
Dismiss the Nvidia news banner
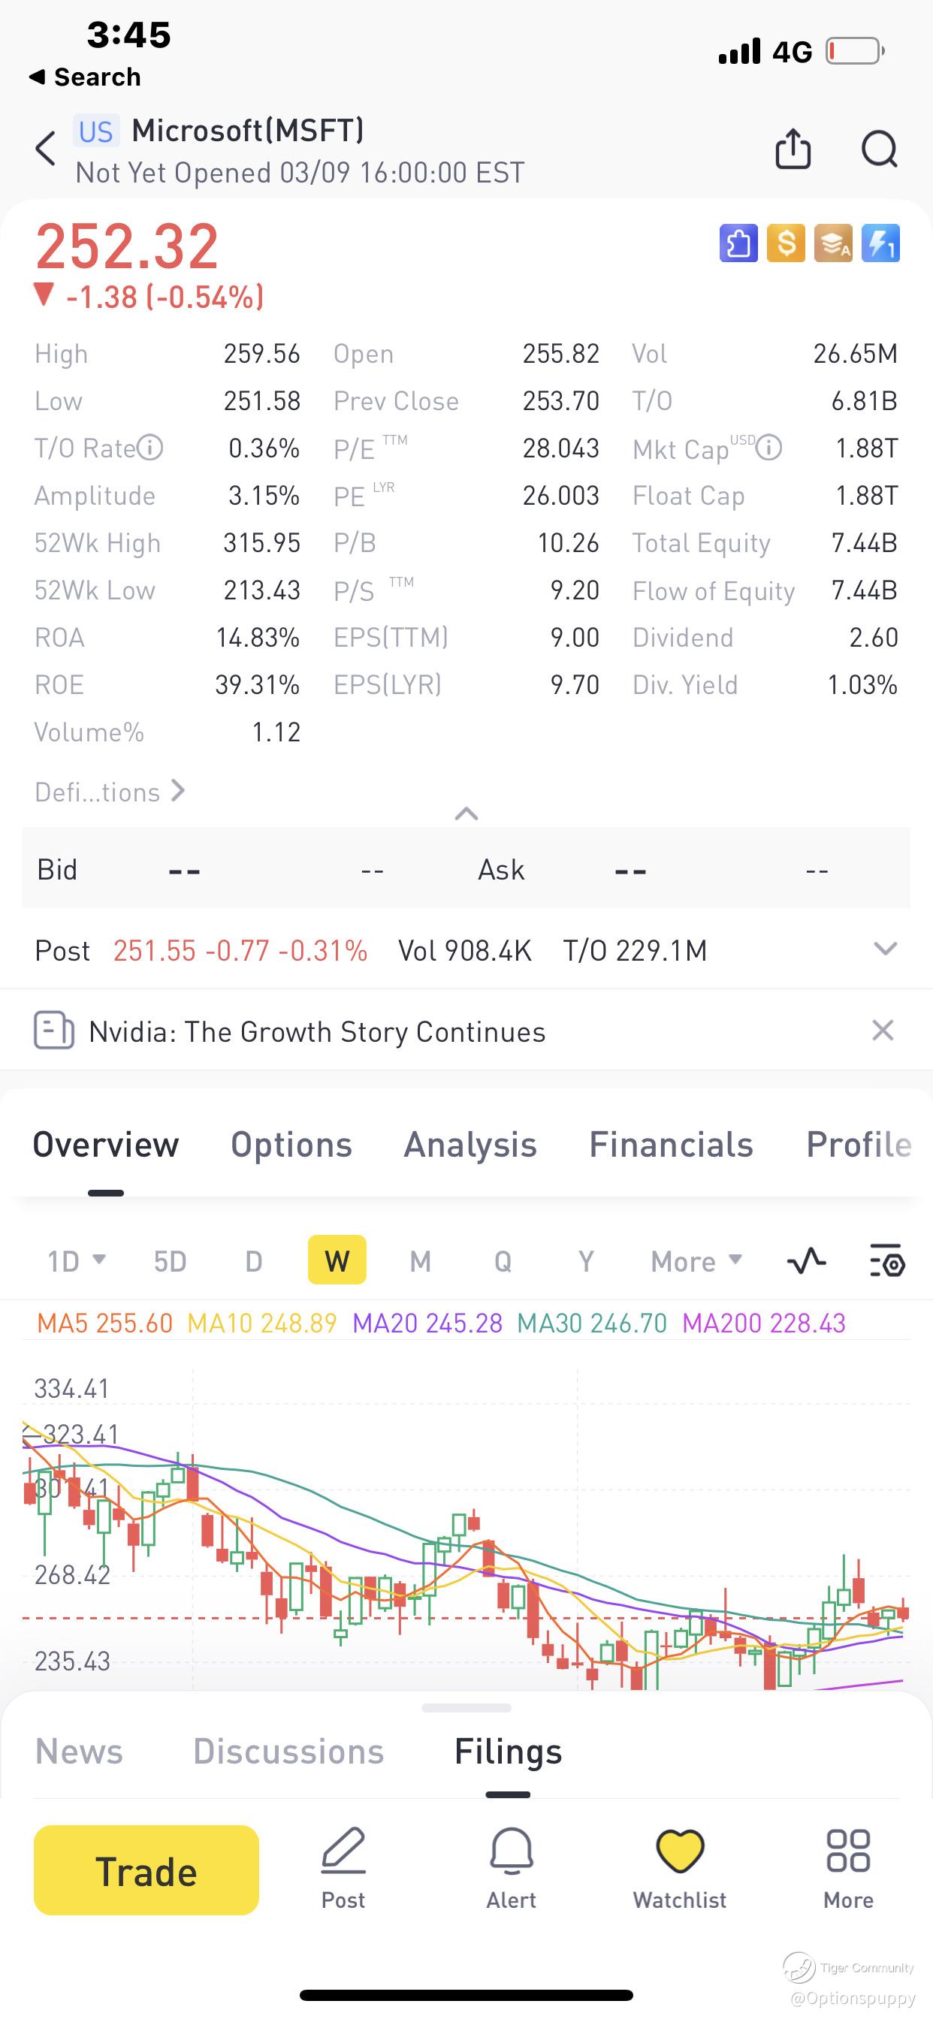(883, 1031)
